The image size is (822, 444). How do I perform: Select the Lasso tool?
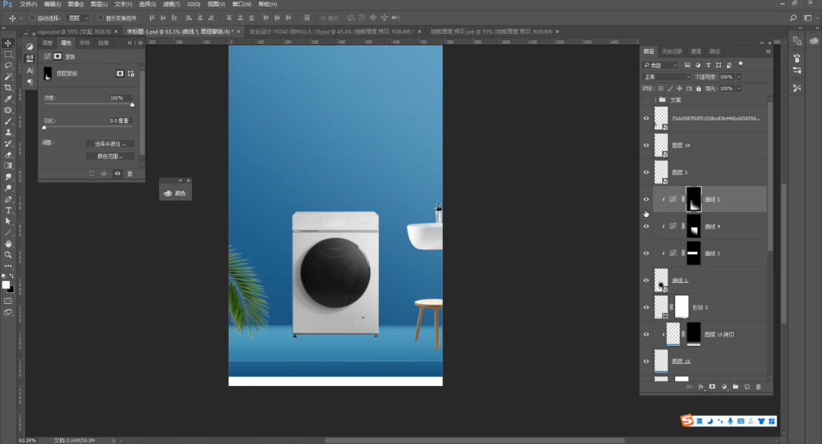click(x=8, y=65)
